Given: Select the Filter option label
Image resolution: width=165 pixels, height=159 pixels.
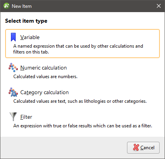Looking at the screenshot, I should pos(26,117).
